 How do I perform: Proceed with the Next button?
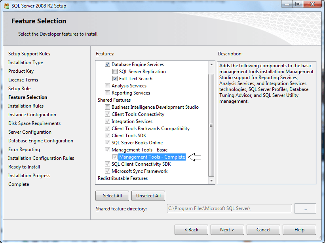pyautogui.click(x=227, y=230)
